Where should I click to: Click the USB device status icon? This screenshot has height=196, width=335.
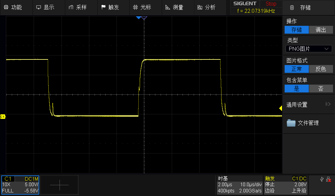322,179
